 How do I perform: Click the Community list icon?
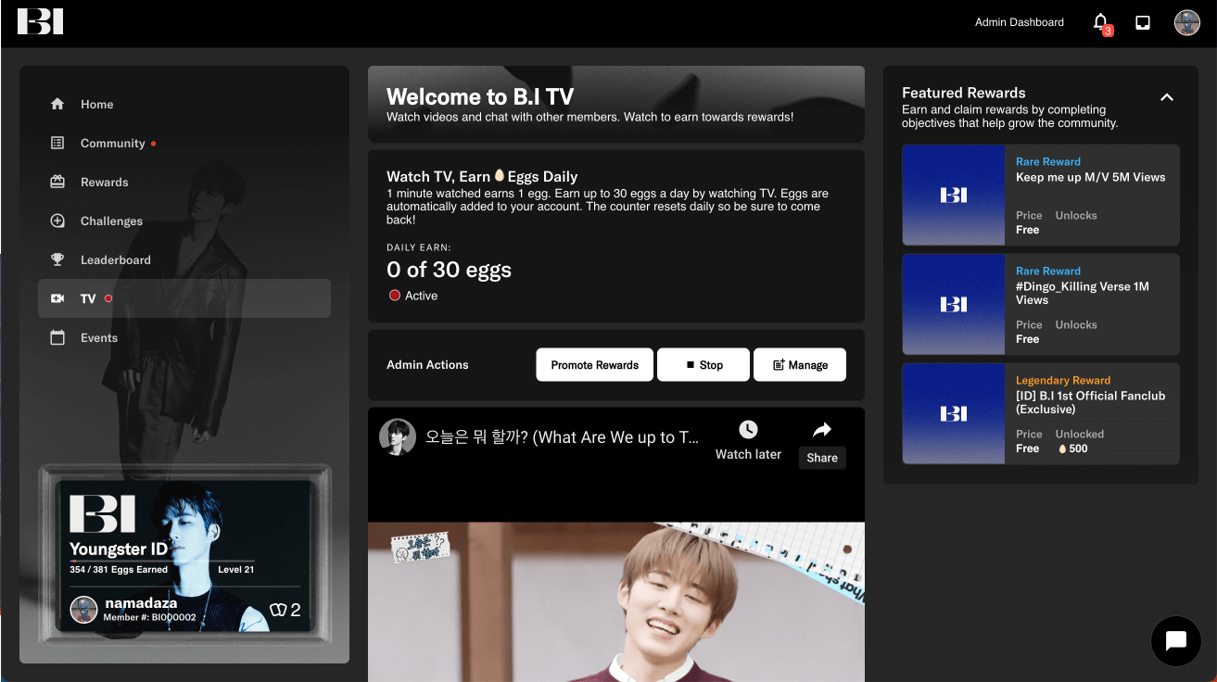pos(57,143)
